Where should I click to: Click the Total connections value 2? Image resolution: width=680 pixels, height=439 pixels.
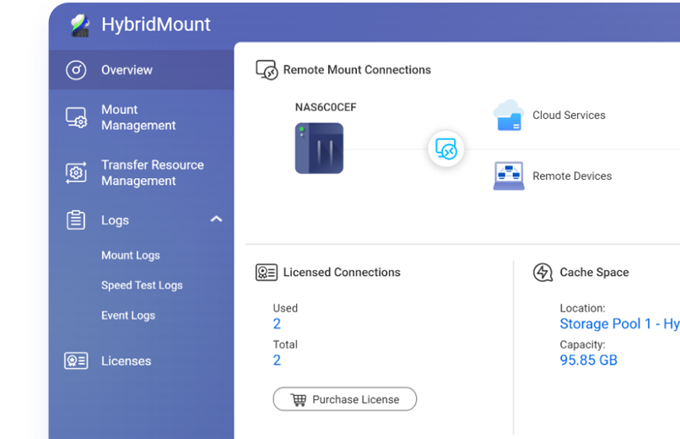(x=277, y=360)
